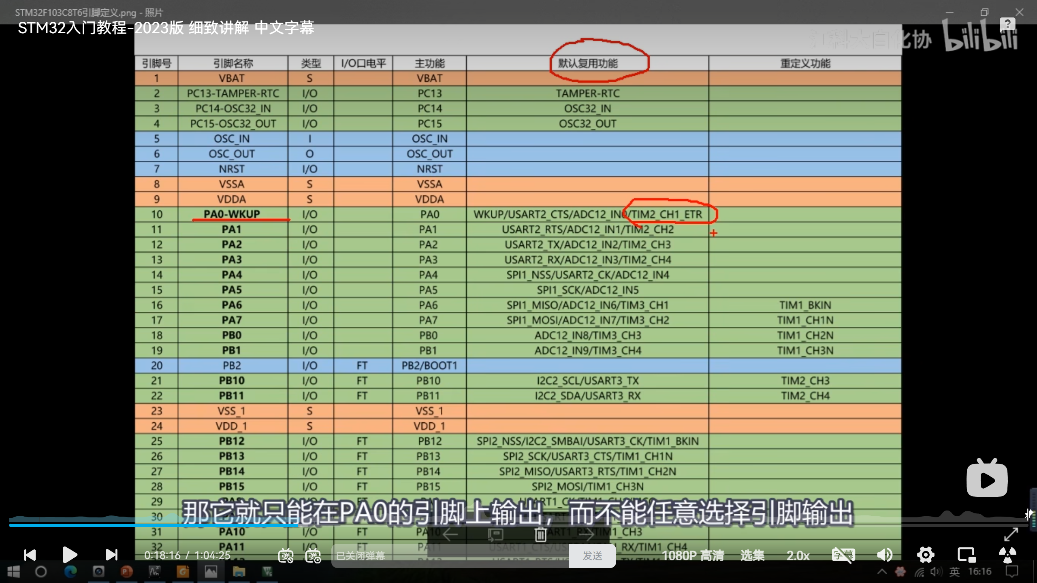
Task: Play the paused video
Action: 70,555
